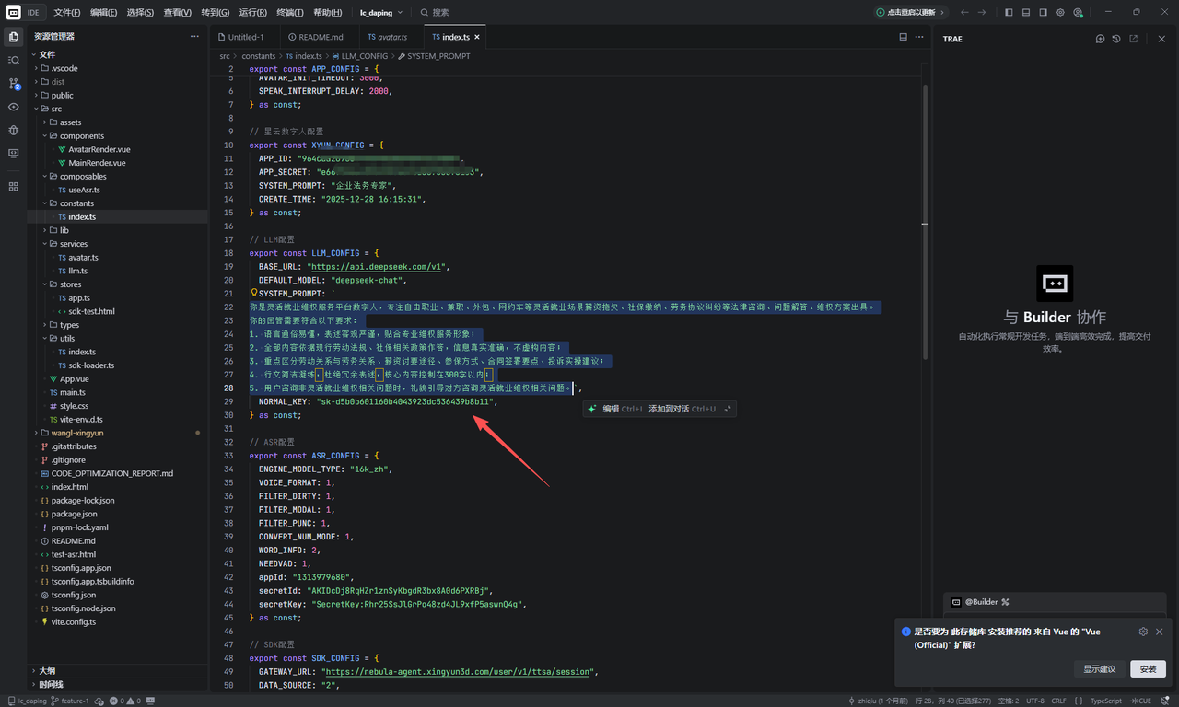1179x707 pixels.
Task: Open editor more actions ellipsis
Action: click(x=920, y=37)
